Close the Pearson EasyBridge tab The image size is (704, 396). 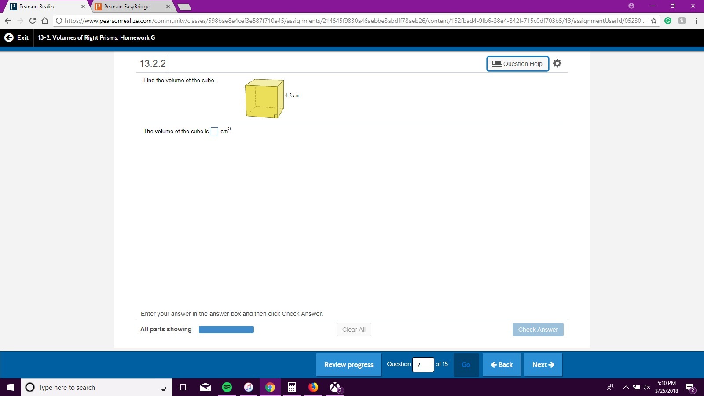[168, 7]
